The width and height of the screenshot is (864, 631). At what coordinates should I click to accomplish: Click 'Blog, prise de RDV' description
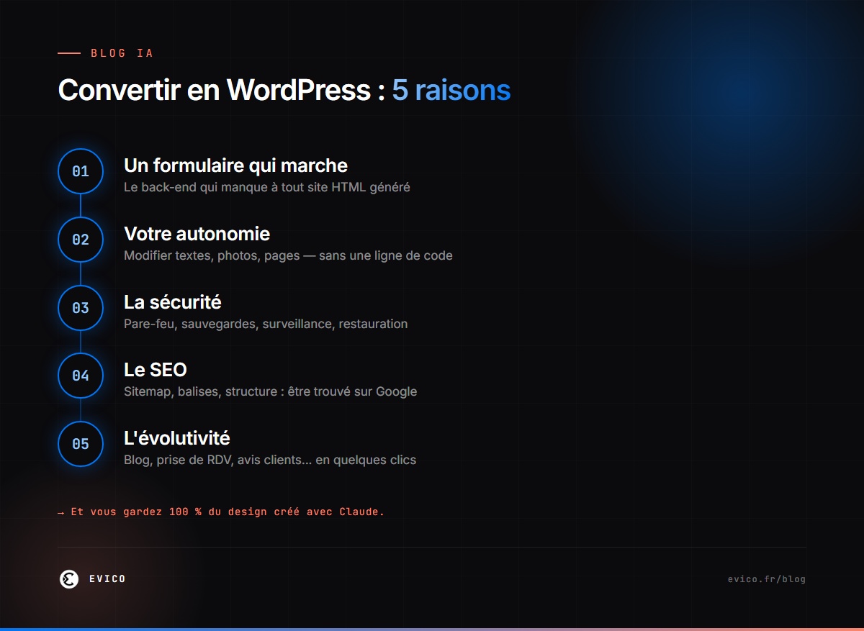coord(270,460)
